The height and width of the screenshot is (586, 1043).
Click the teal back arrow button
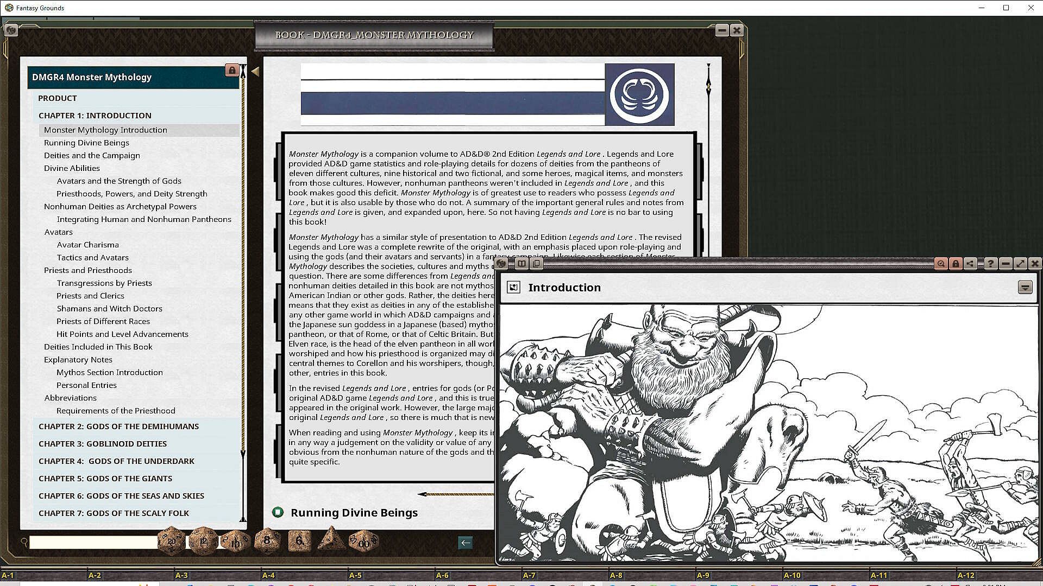(x=466, y=543)
